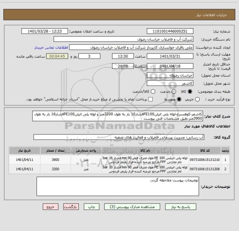Click the واحد شمارش column header

[x=86, y=151]
